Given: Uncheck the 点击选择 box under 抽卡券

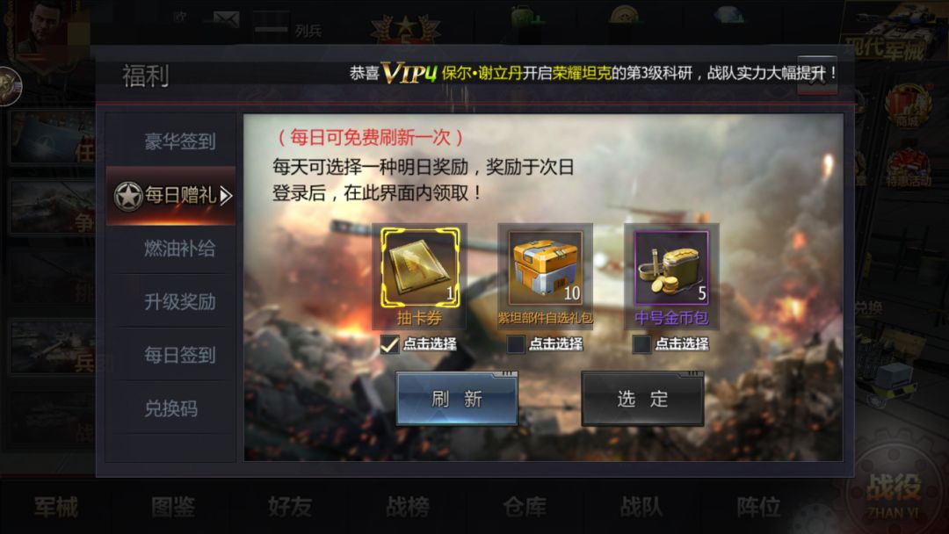Looking at the screenshot, I should (390, 344).
